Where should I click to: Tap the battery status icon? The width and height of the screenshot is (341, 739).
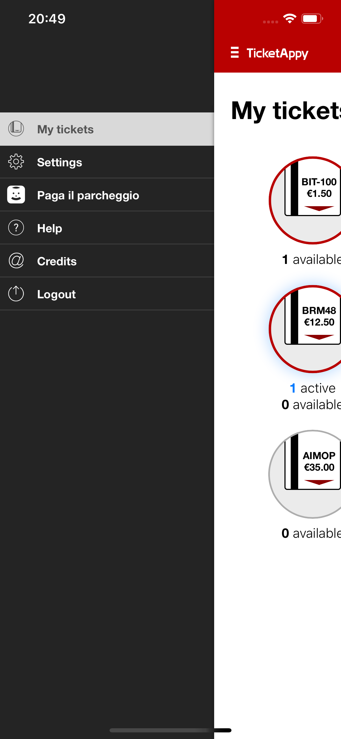click(312, 19)
